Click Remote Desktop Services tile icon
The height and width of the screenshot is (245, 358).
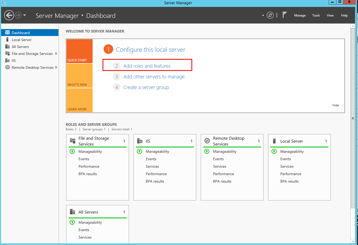coord(207,141)
